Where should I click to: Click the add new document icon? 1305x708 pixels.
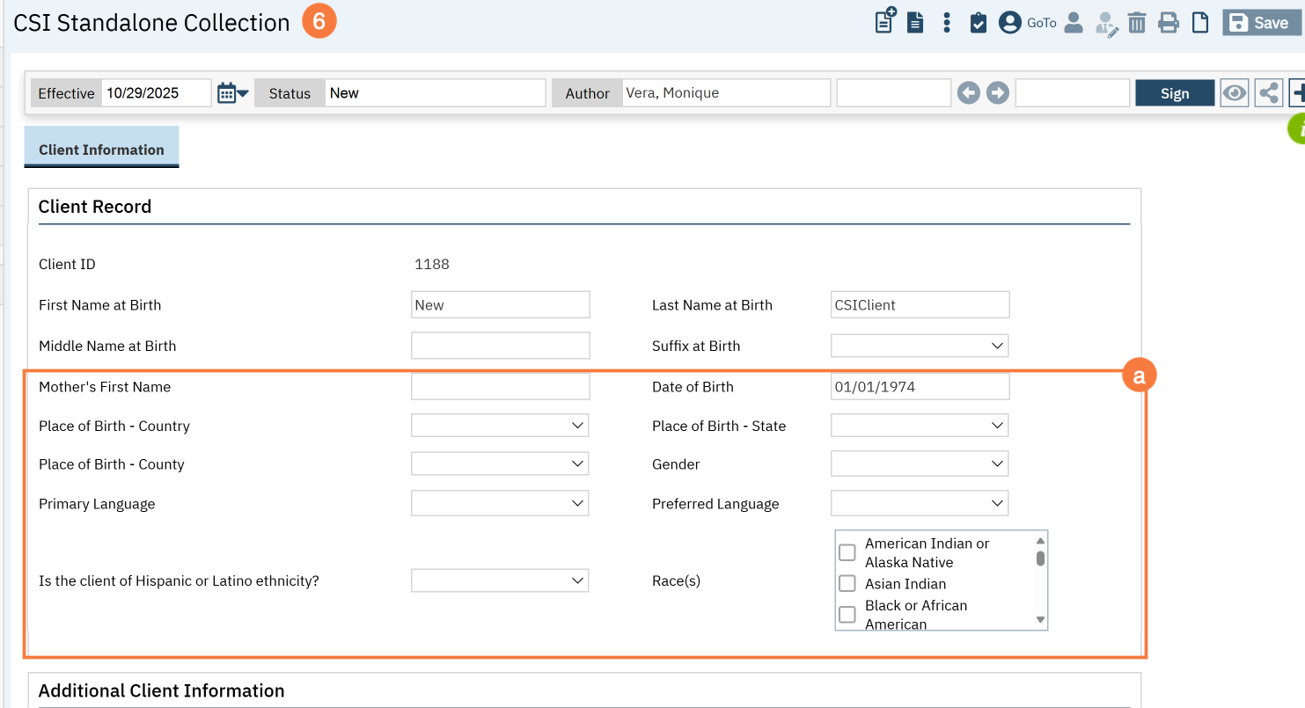[884, 21]
